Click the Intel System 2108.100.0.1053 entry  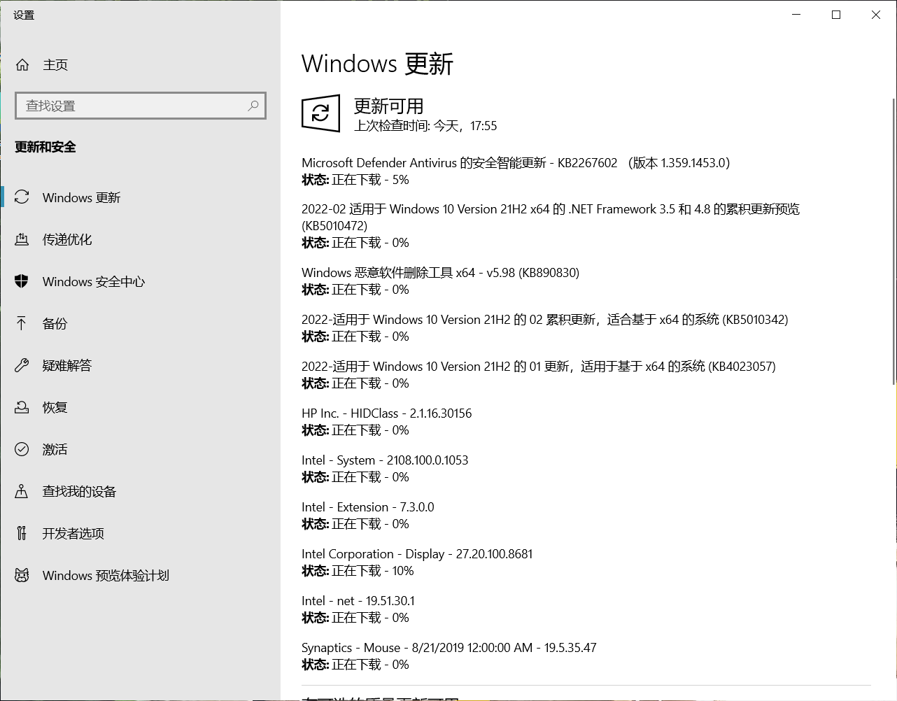point(385,468)
